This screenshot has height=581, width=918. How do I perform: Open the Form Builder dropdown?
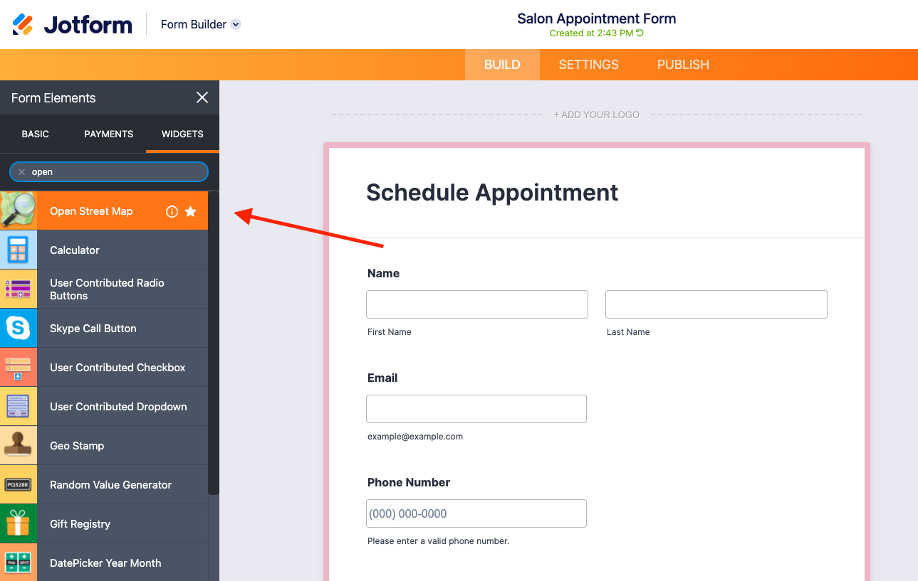[x=236, y=24]
